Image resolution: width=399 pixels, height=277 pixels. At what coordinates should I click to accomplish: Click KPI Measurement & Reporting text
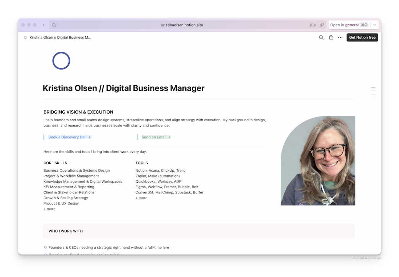click(x=69, y=187)
